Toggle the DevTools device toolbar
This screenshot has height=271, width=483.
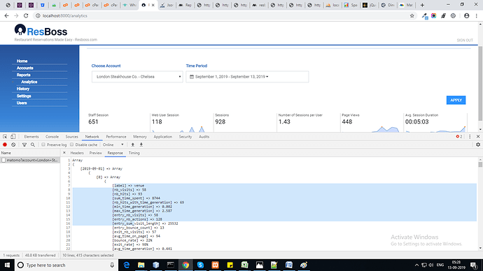(x=13, y=136)
